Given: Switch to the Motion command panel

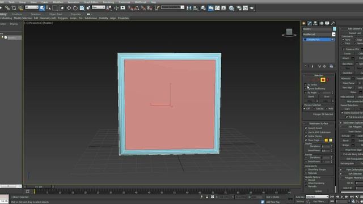Looking at the screenshot, I should pos(322,23).
